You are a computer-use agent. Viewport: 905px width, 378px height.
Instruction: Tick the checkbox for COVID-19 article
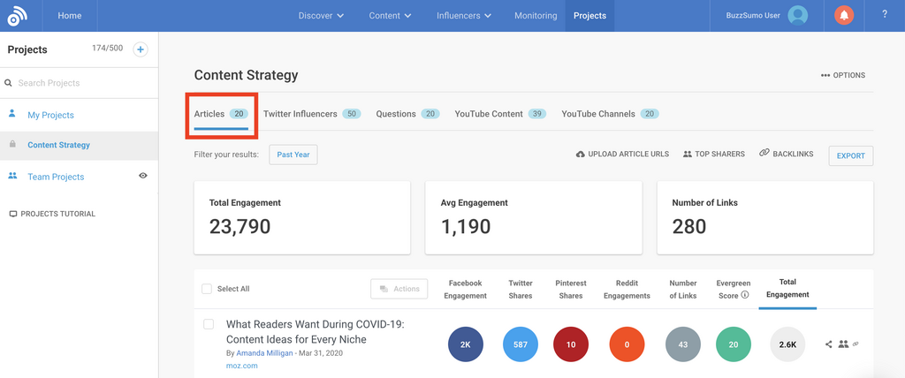pyautogui.click(x=209, y=324)
